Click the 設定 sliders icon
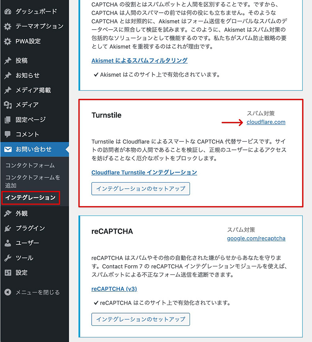The height and width of the screenshot is (342, 312). click(x=8, y=272)
